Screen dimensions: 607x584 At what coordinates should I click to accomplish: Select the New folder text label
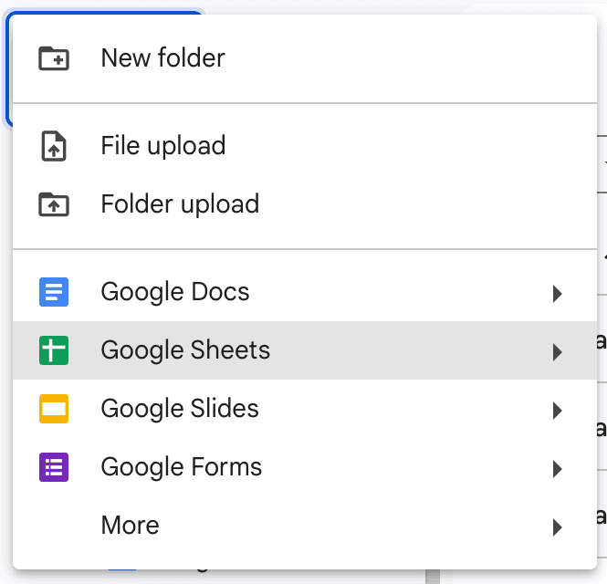[162, 58]
